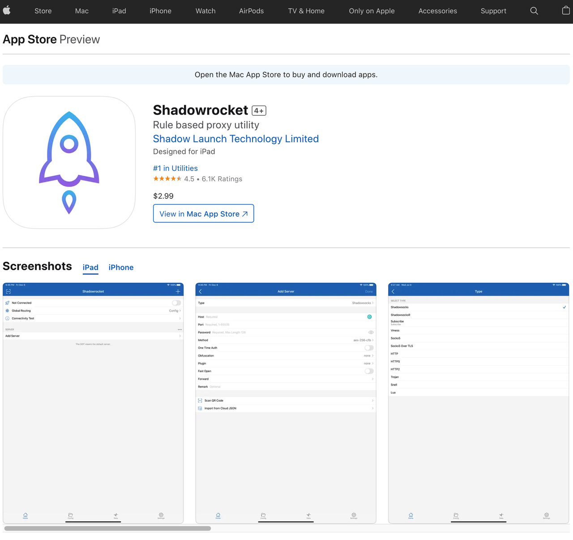This screenshot has width=573, height=540.
Task: Open the shopping bag icon
Action: pos(566,11)
